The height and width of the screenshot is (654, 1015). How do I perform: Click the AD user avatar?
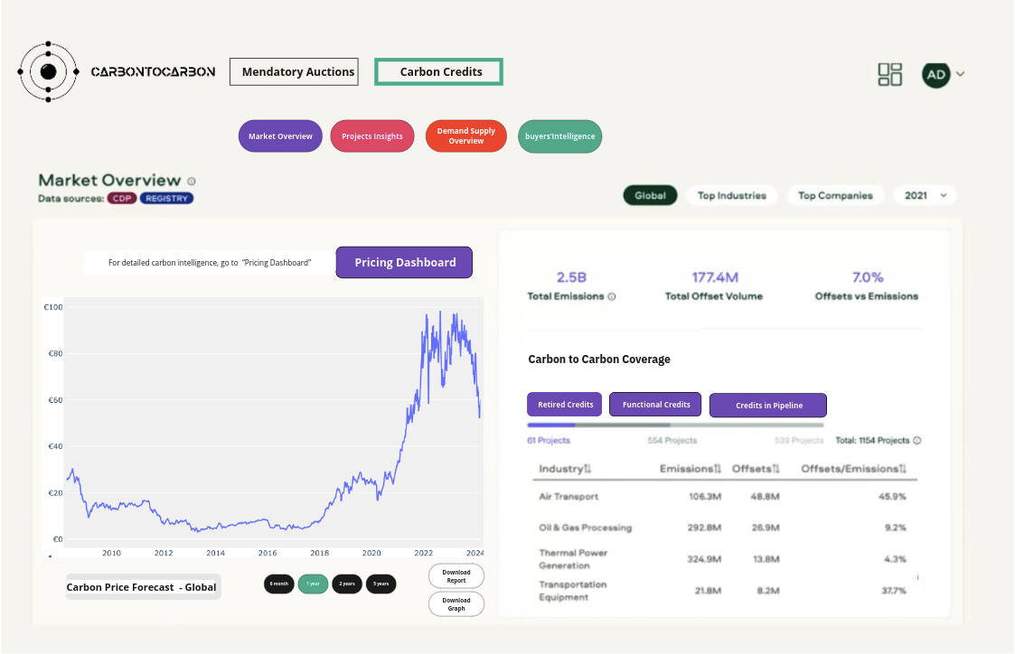[x=936, y=74]
